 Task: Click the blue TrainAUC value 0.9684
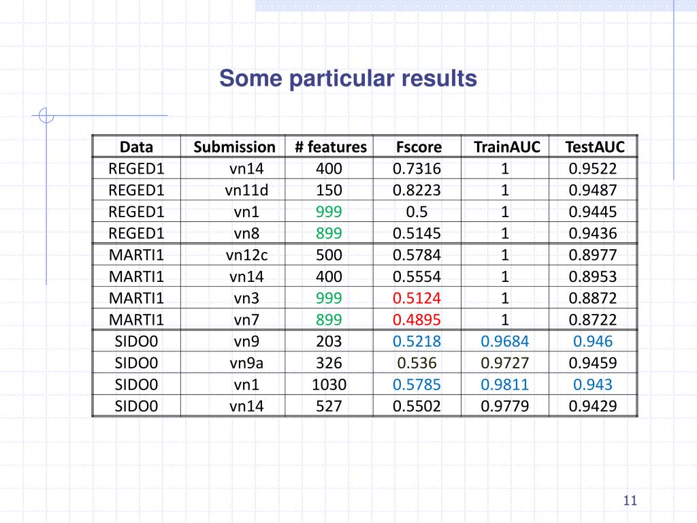505,341
